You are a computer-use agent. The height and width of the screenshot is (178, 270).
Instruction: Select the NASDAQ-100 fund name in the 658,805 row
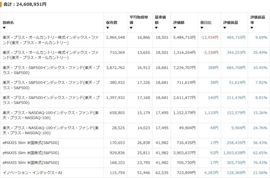(51, 115)
